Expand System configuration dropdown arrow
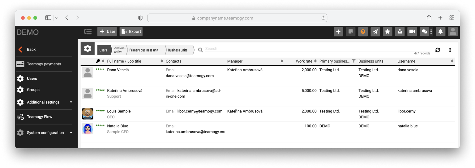 click(x=71, y=133)
